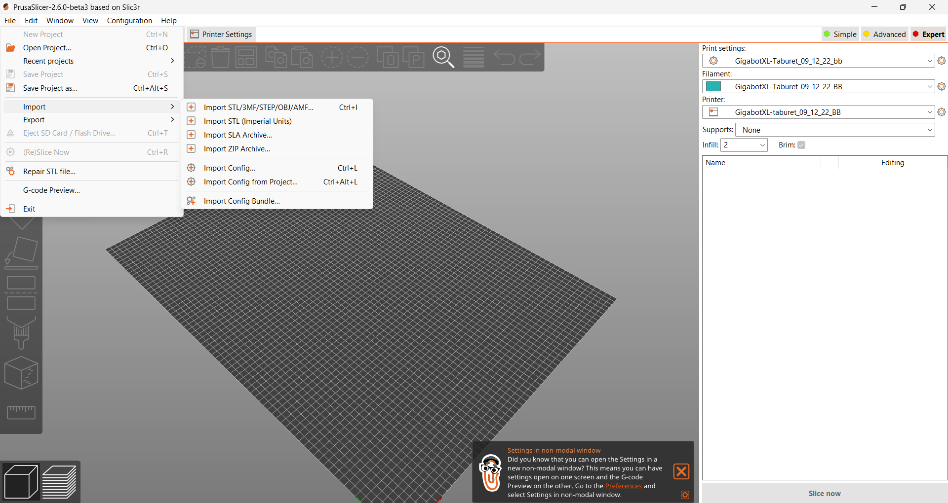Select Advanced mode
The image size is (948, 503).
coord(884,34)
